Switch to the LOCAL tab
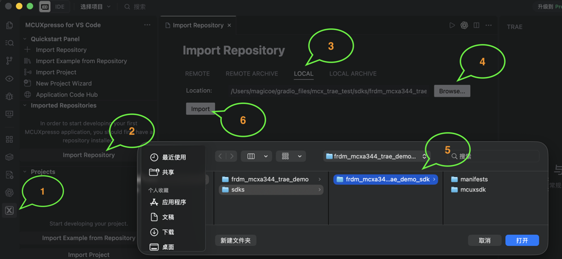 (x=304, y=73)
